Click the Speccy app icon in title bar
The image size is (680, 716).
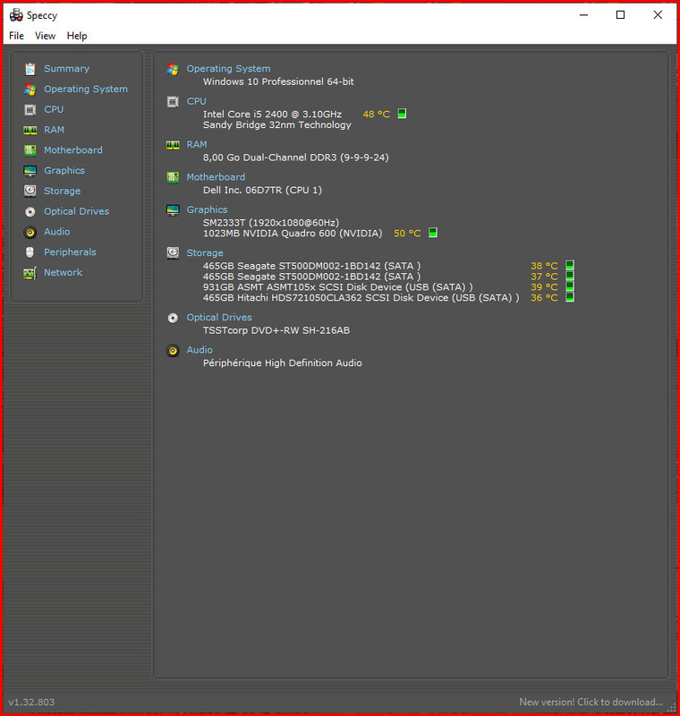(16, 15)
